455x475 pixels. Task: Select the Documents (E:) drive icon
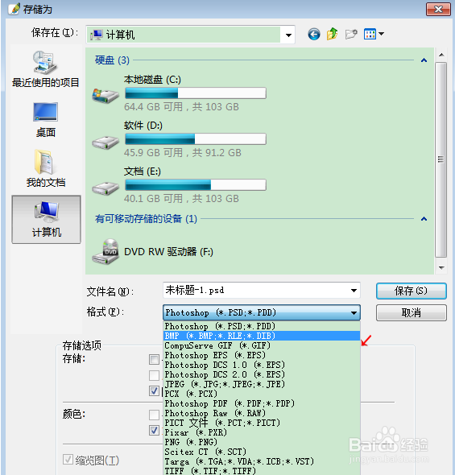[105, 188]
